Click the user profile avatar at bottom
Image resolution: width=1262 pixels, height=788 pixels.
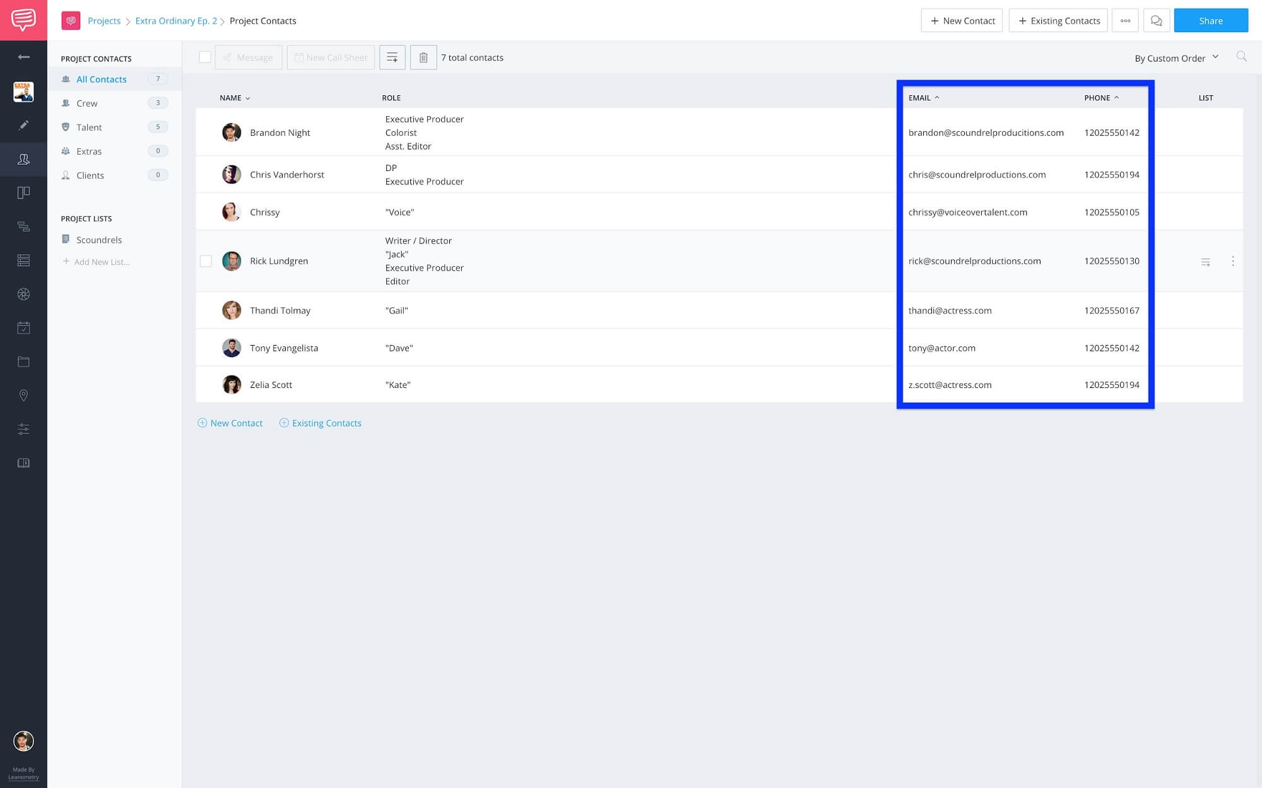point(23,741)
